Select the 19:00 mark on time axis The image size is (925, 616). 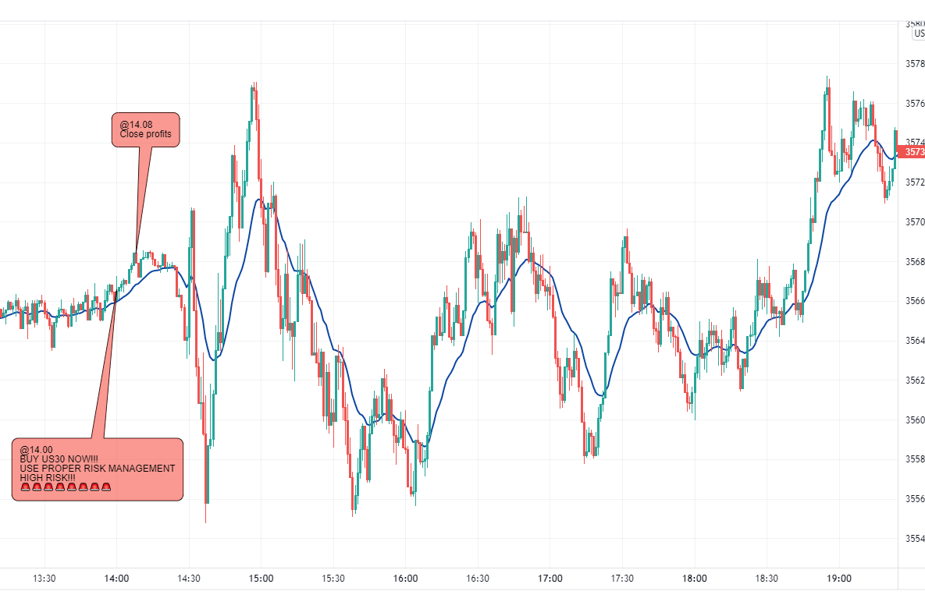pos(838,579)
